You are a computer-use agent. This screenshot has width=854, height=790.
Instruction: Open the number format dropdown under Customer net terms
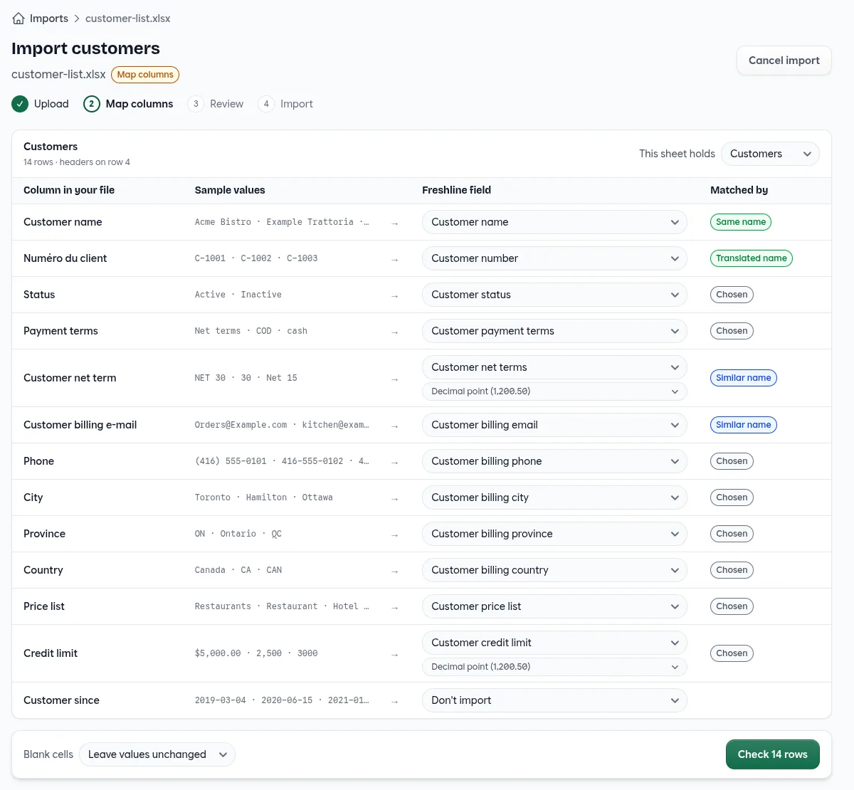pos(554,391)
